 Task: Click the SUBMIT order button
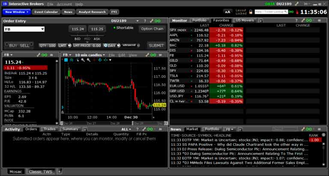(x=156, y=46)
